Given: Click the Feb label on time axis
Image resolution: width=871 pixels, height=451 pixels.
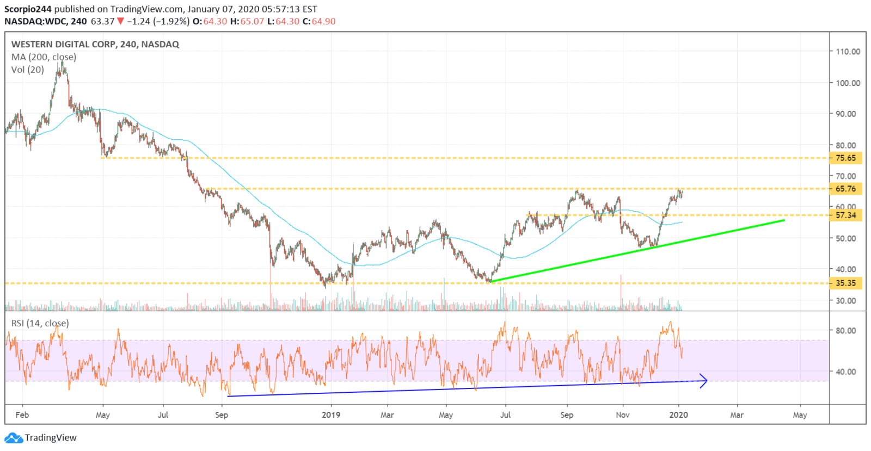Looking at the screenshot, I should click(x=22, y=415).
